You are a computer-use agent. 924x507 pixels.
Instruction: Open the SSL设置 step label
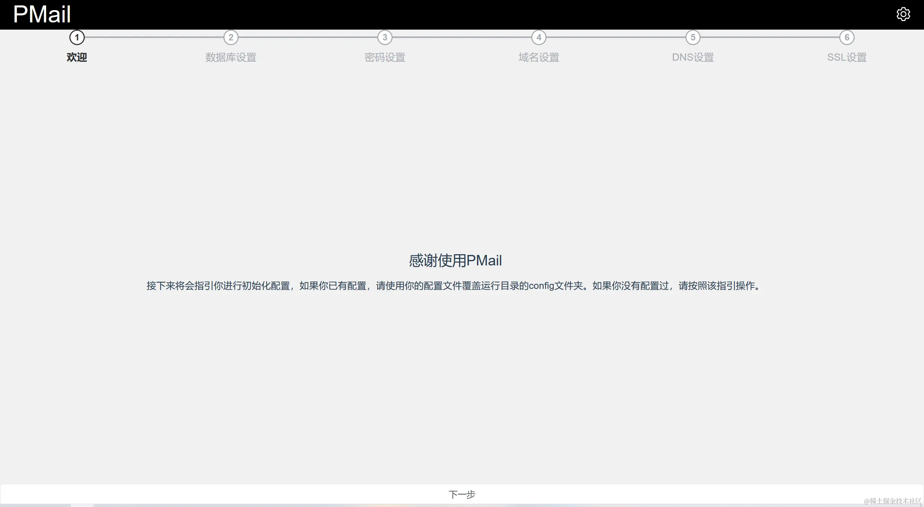847,57
